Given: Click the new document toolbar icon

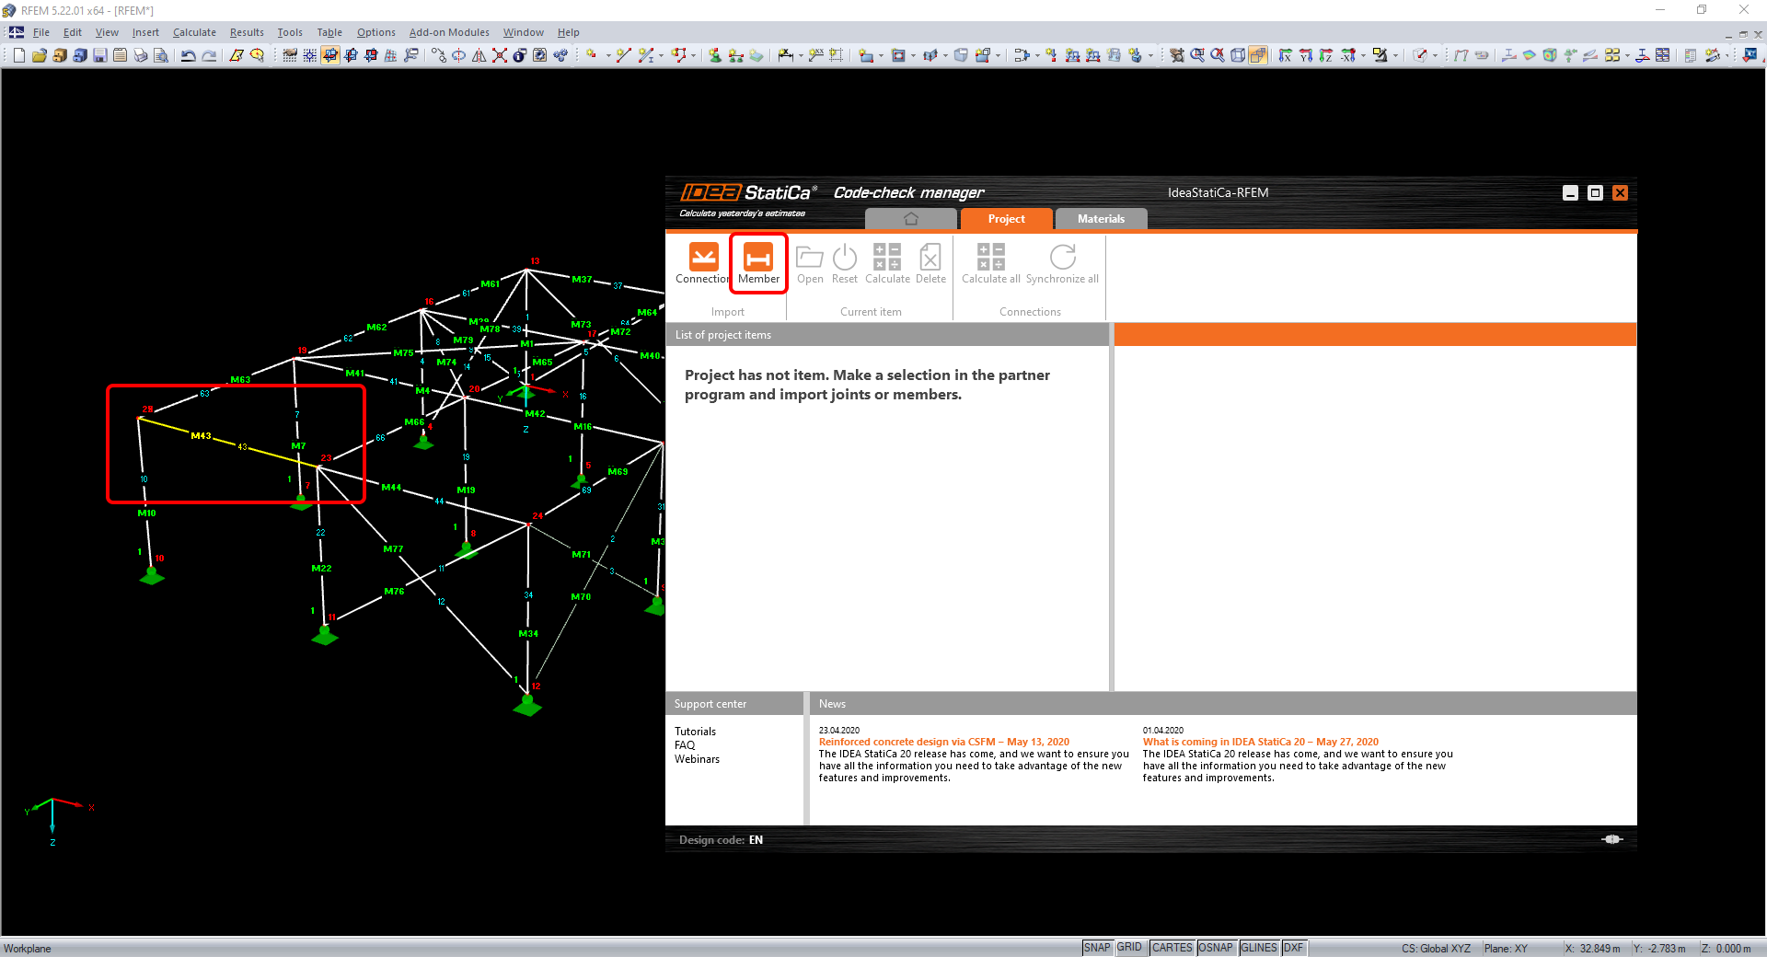Looking at the screenshot, I should click(19, 55).
